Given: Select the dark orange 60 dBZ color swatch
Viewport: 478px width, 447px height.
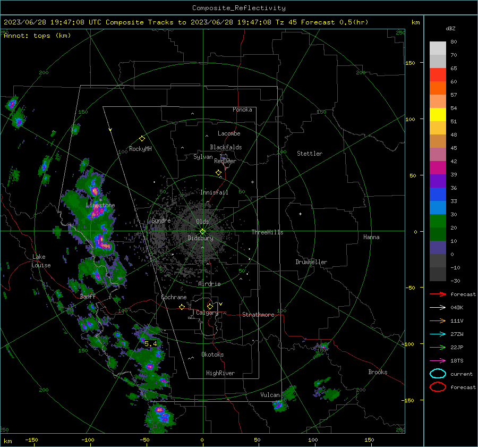Looking at the screenshot, I should (x=438, y=88).
